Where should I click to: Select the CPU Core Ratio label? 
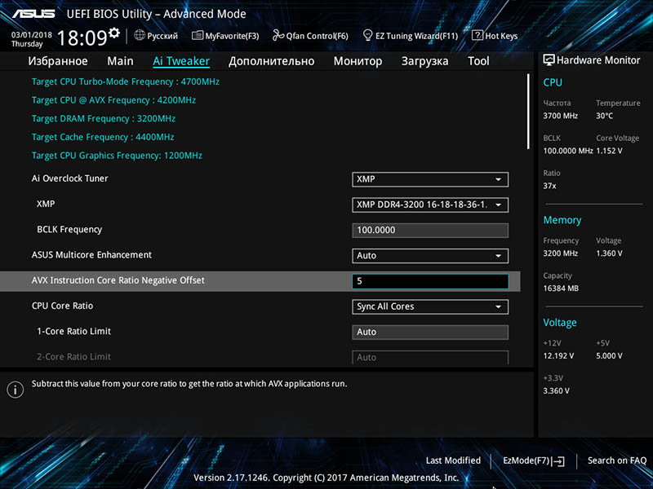tap(63, 306)
